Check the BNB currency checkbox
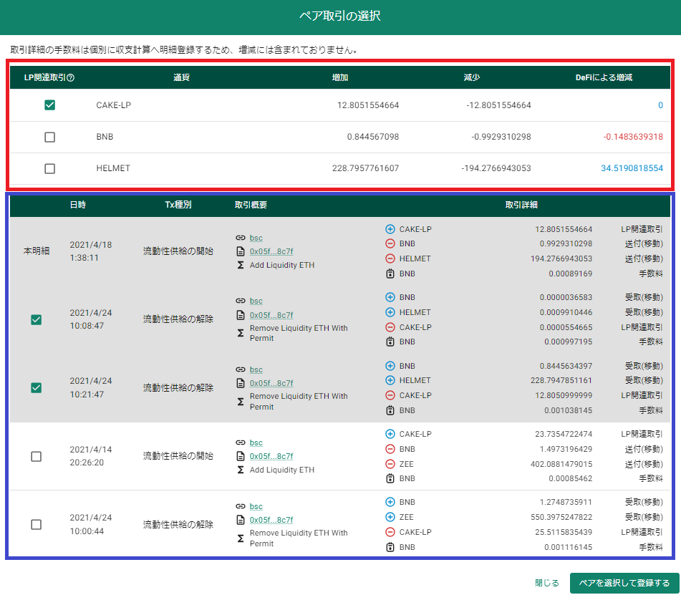681x595 pixels. pyautogui.click(x=50, y=137)
